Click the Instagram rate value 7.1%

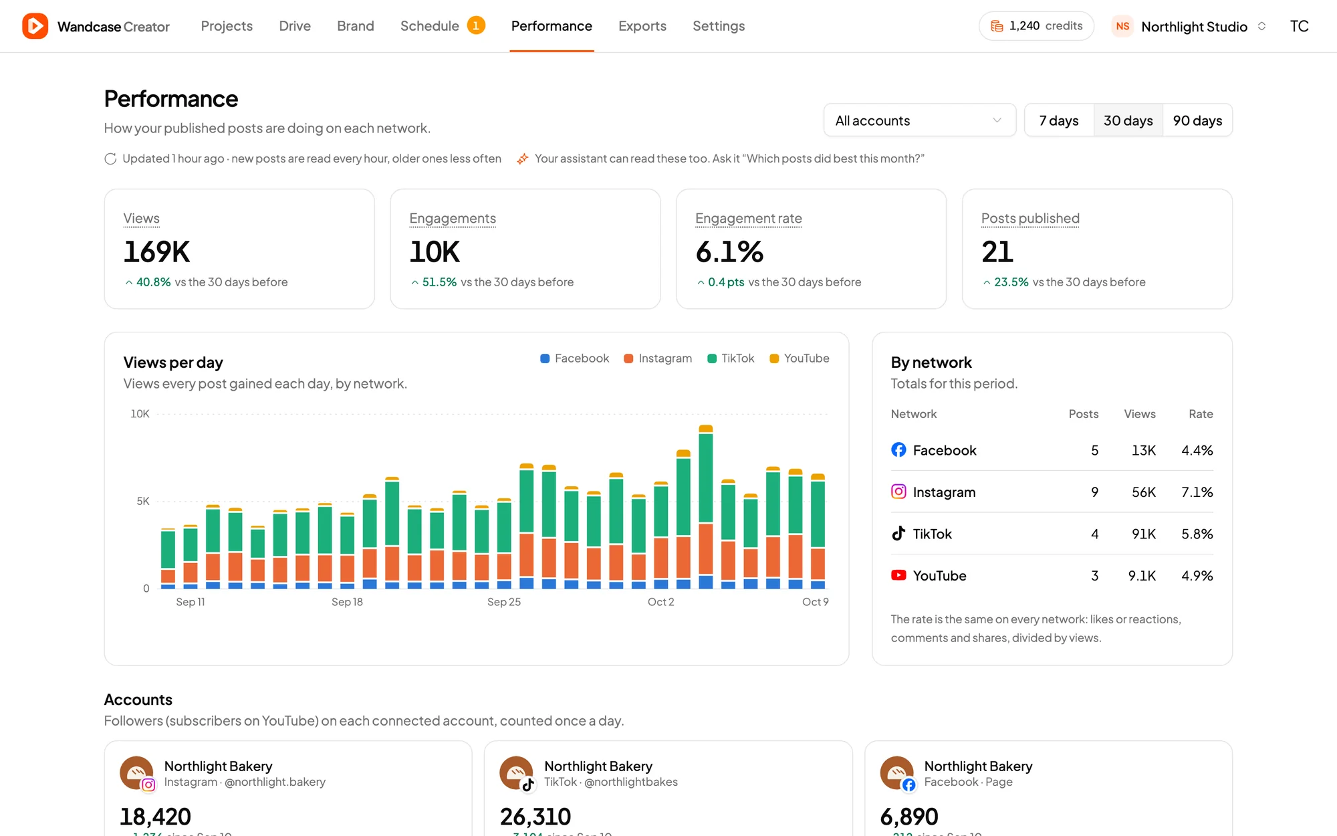tap(1197, 492)
